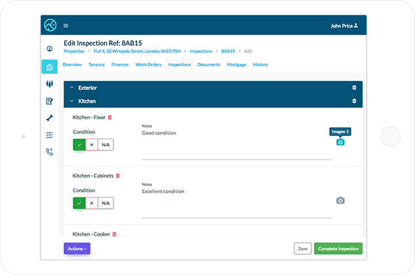Open the John Price user menu

point(344,26)
